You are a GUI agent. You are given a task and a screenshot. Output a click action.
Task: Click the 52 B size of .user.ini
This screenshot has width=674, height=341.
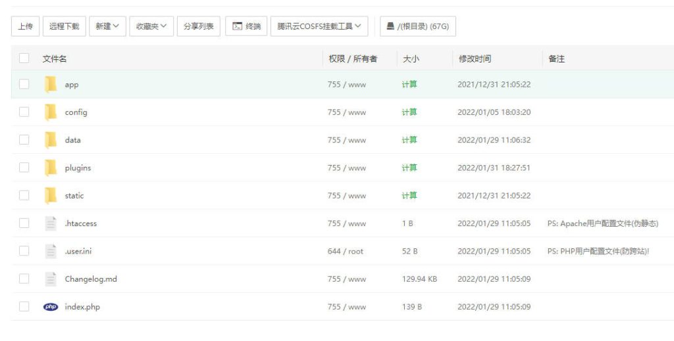(x=409, y=252)
